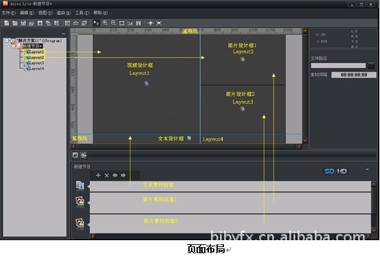380x256 pixels.
Task: Click the save disk toolbar icon
Action: pyautogui.click(x=23, y=23)
